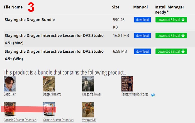Click download & install for Win lesson
The height and width of the screenshot is (123, 195).
point(171,51)
